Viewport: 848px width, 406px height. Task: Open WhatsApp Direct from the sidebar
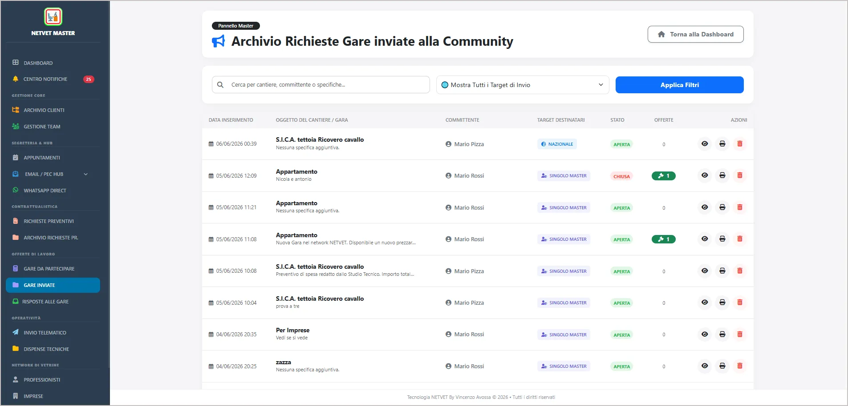pos(53,191)
